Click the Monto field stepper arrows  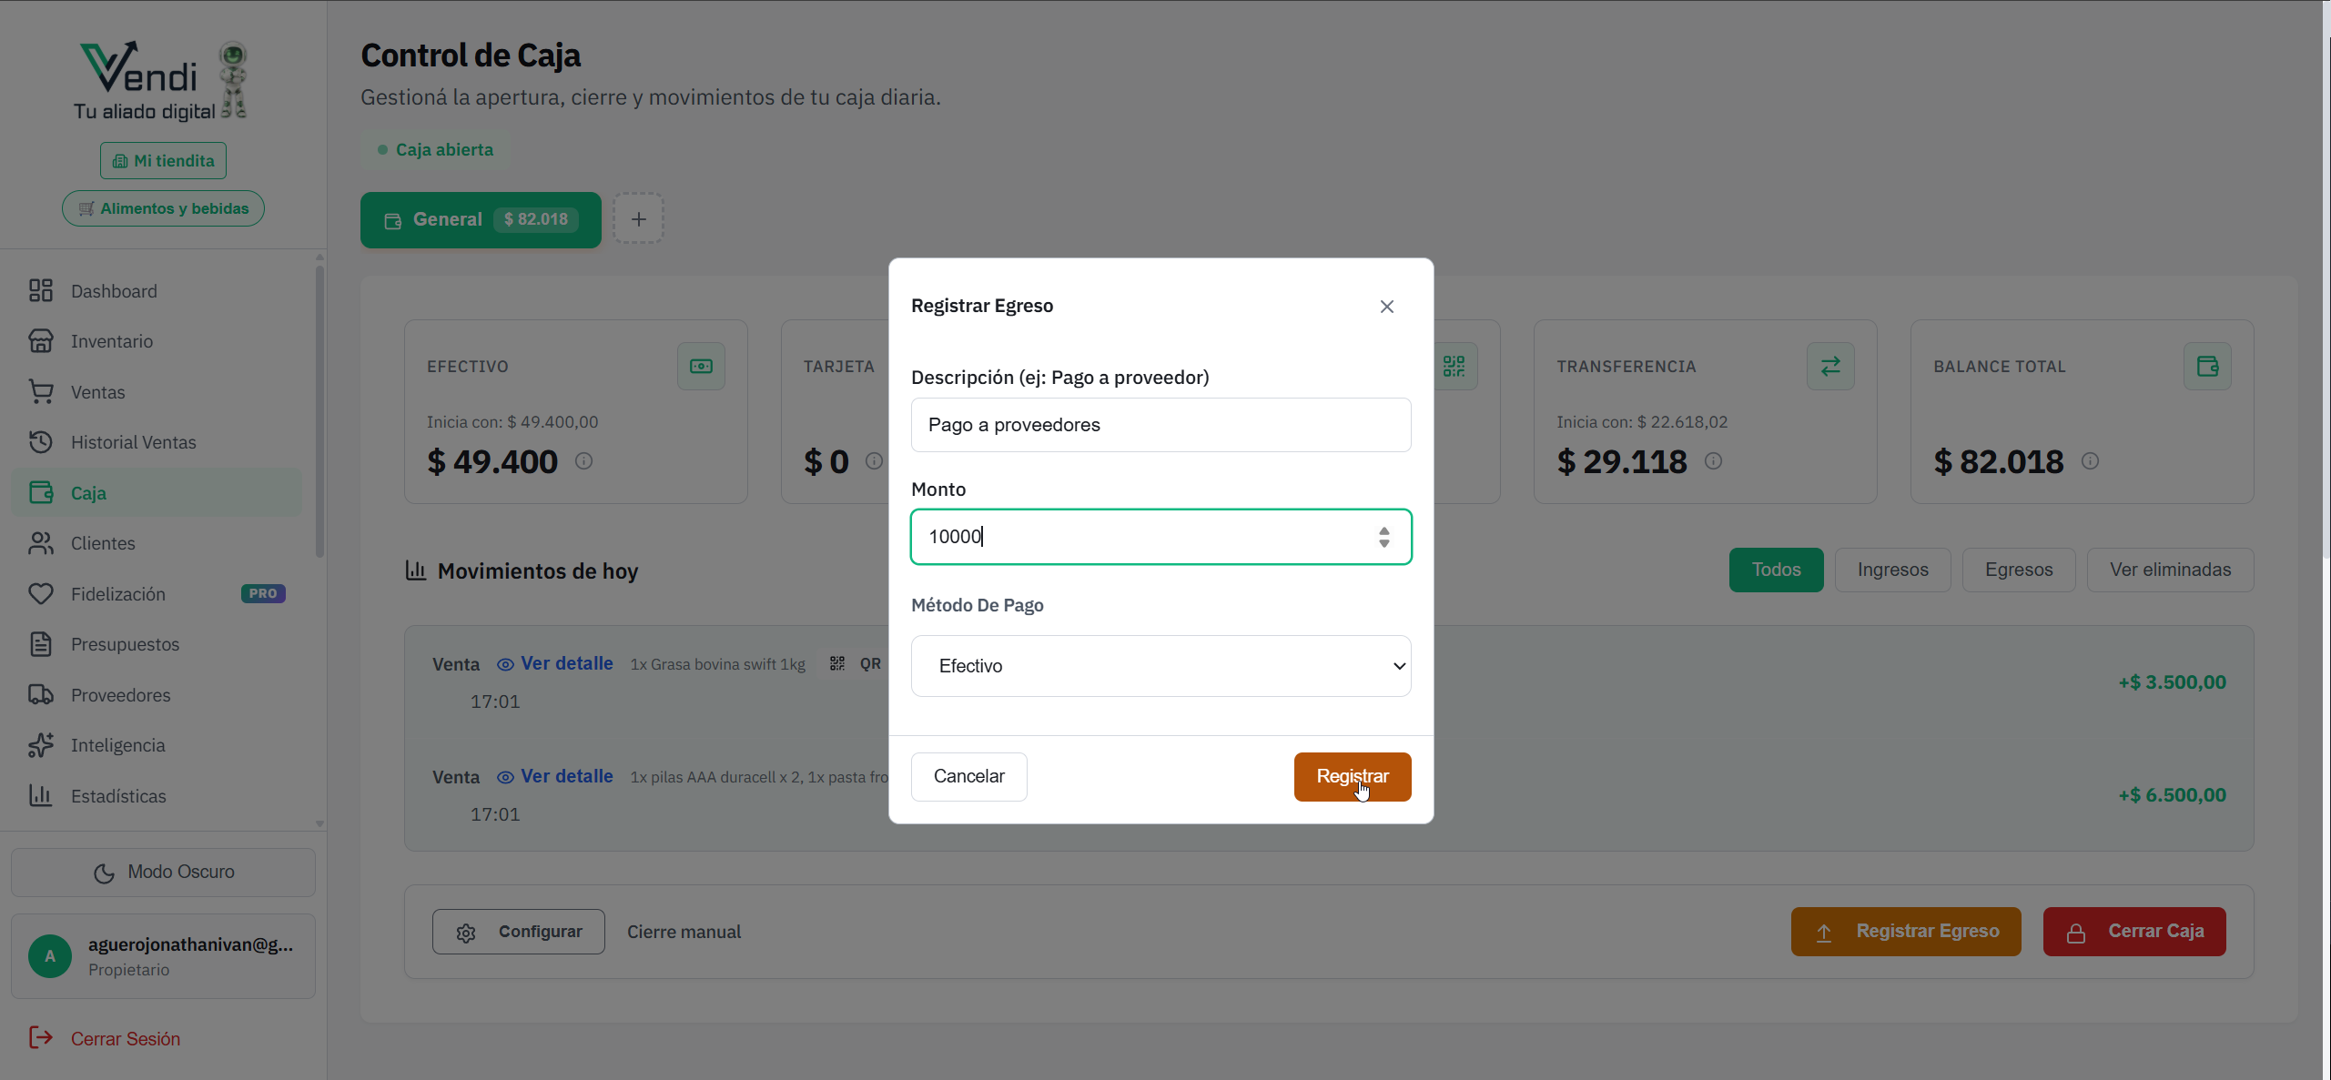(1383, 537)
